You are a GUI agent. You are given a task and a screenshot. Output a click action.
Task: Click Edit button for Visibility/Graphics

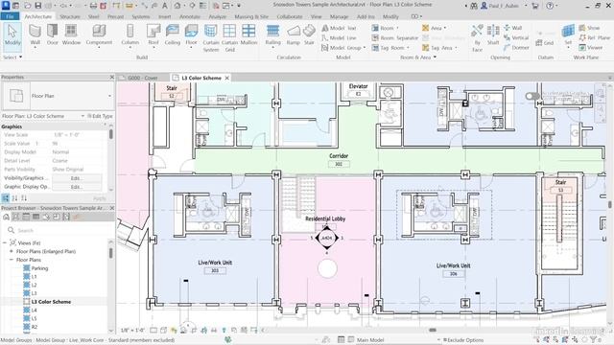(77, 178)
